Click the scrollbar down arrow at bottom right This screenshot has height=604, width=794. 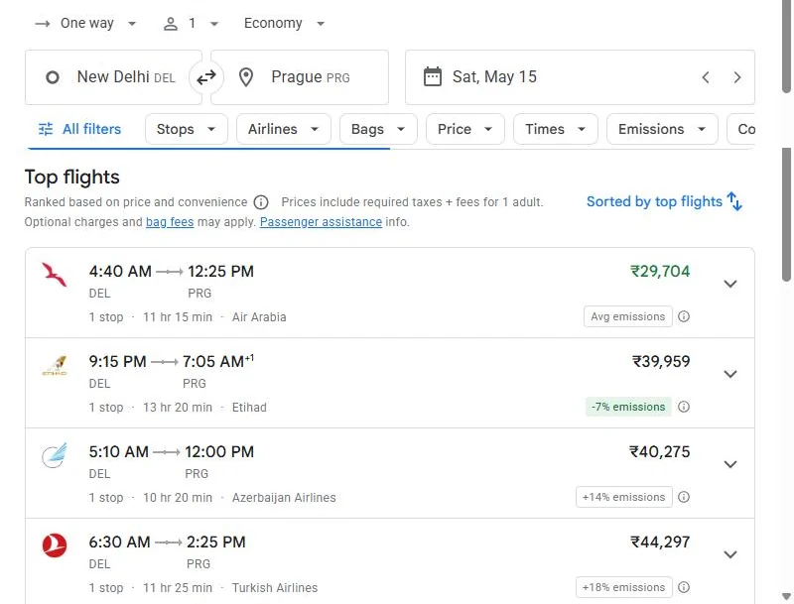coord(786,596)
